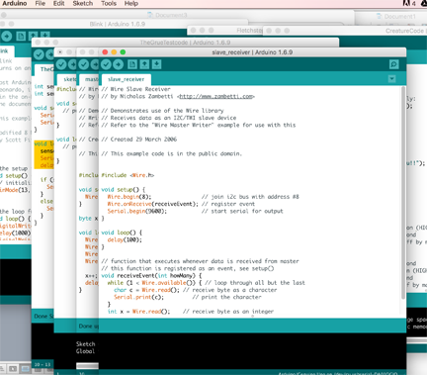Click the Upload button in the sketch window

coord(72,64)
